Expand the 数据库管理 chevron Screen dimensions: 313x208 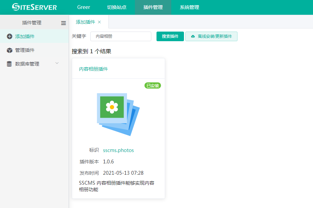[57, 63]
